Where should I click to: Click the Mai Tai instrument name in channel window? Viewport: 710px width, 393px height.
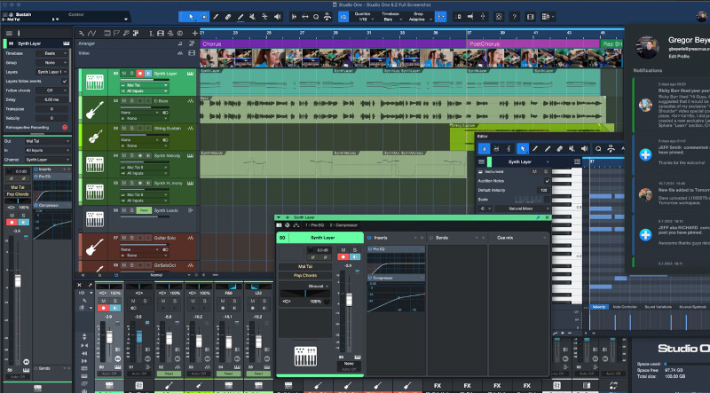[x=305, y=267]
